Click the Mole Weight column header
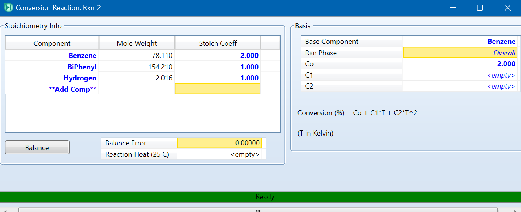Screen dimensions: 521x212 [137, 43]
